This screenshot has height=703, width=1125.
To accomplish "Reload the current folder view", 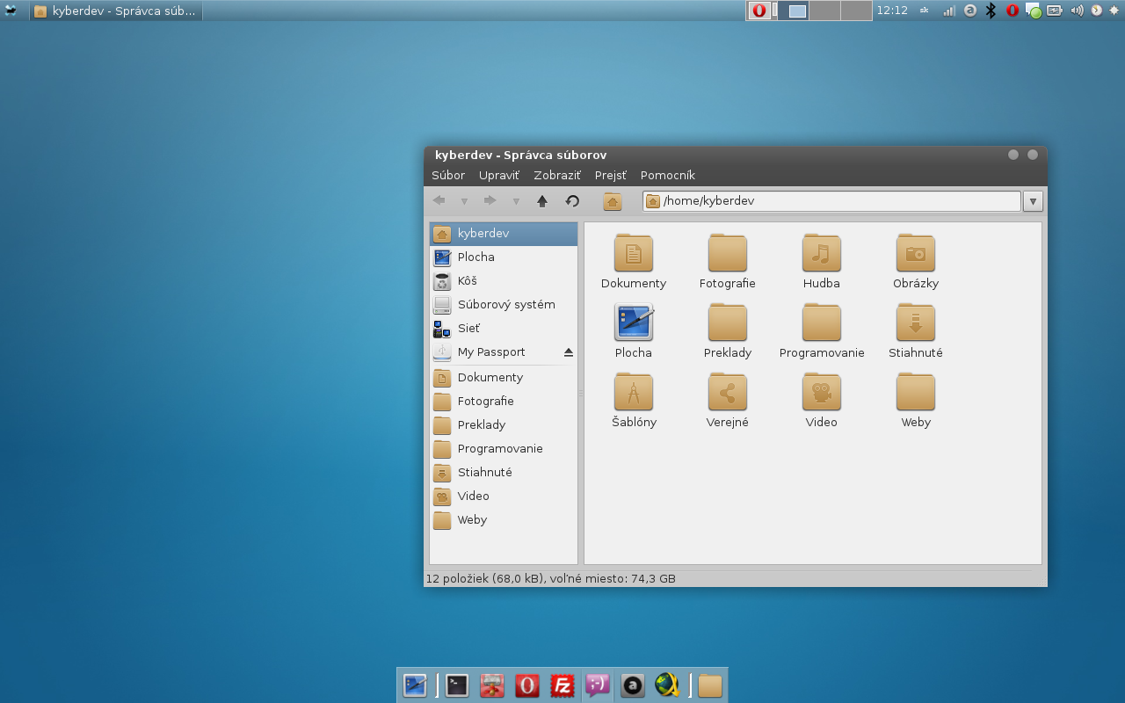I will (x=572, y=201).
